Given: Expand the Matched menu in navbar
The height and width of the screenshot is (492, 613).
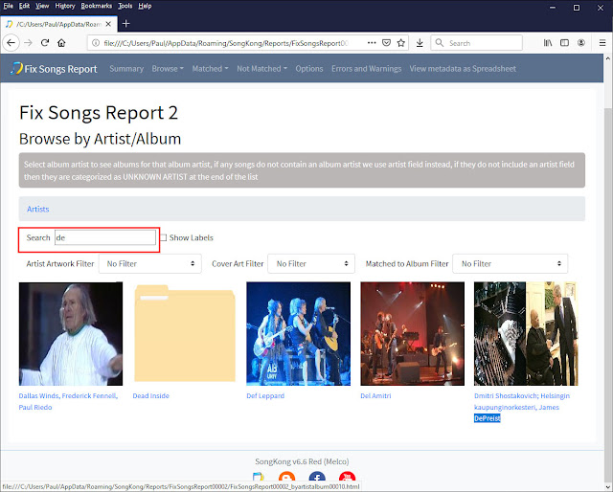Looking at the screenshot, I should [x=210, y=69].
